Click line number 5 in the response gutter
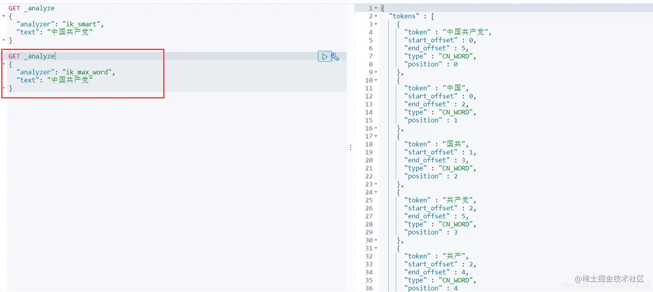Image resolution: width=653 pixels, height=292 pixels. tap(371, 40)
